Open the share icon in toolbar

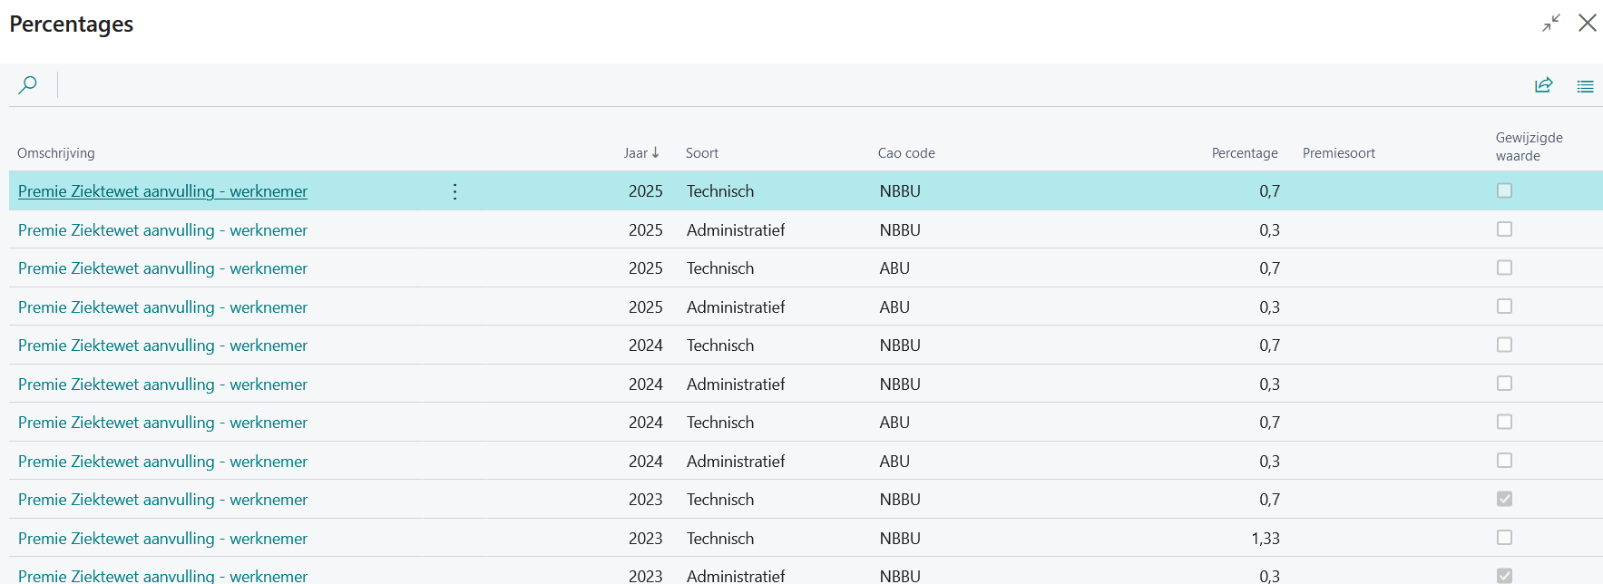coord(1543,85)
